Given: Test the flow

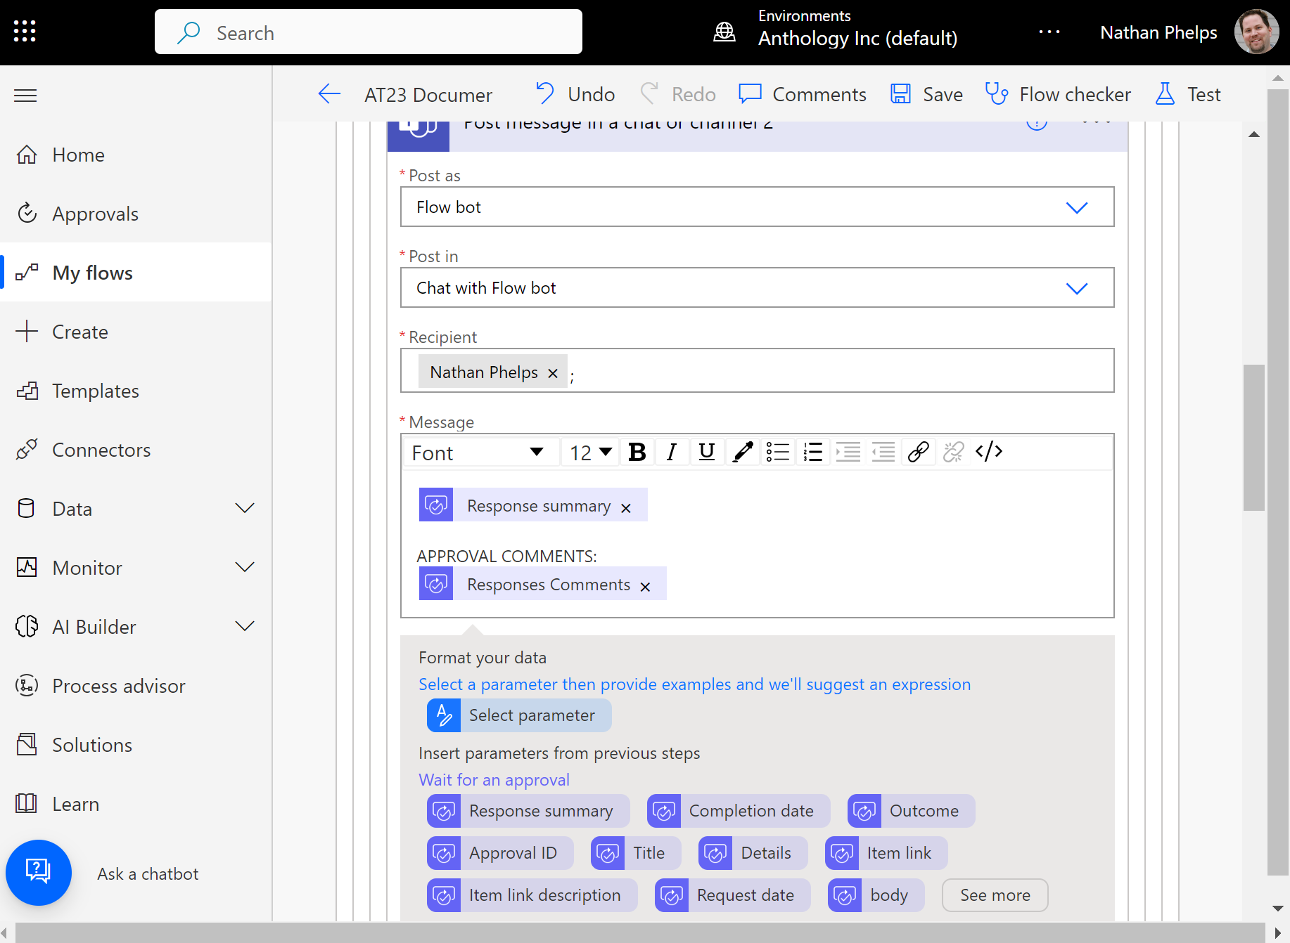Looking at the screenshot, I should click(x=1188, y=94).
